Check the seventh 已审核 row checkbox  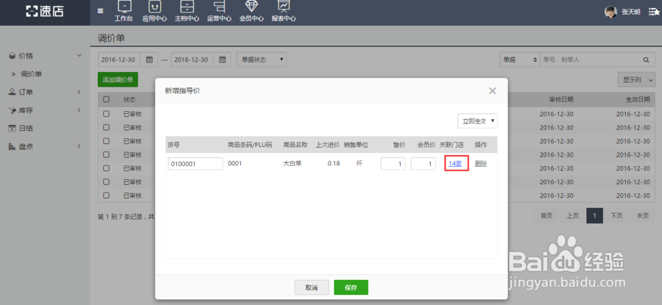point(107,195)
